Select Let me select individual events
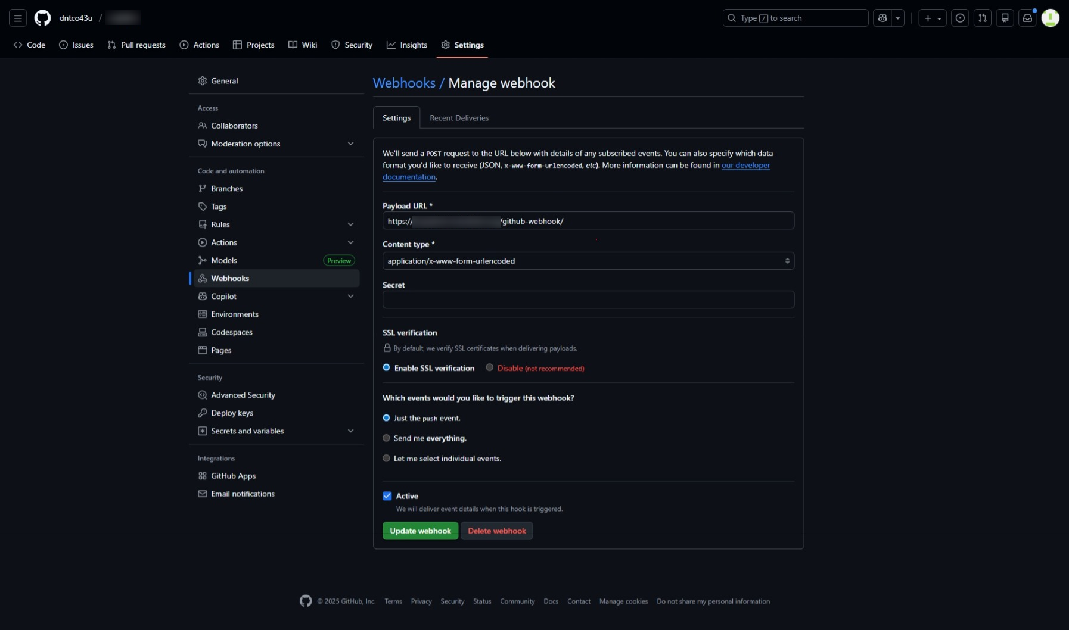Image resolution: width=1069 pixels, height=630 pixels. point(386,459)
